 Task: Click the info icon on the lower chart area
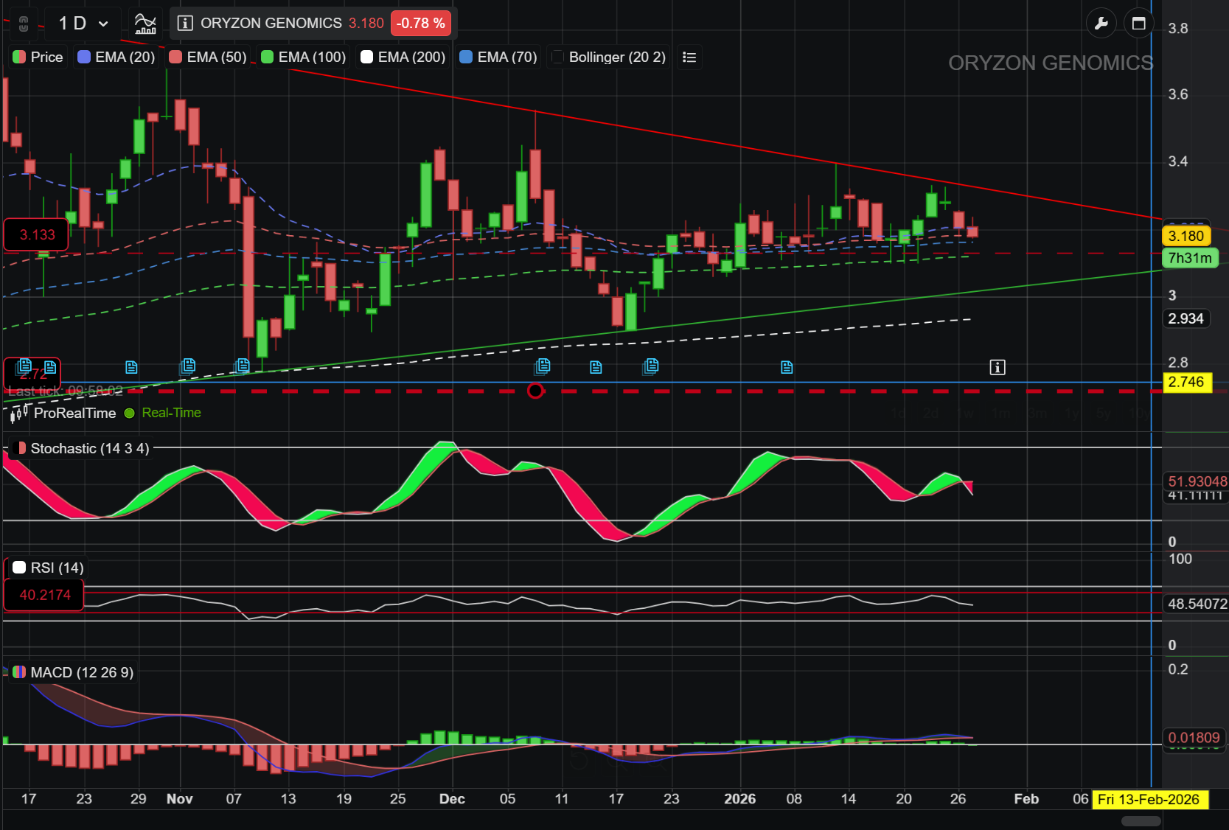(x=997, y=366)
